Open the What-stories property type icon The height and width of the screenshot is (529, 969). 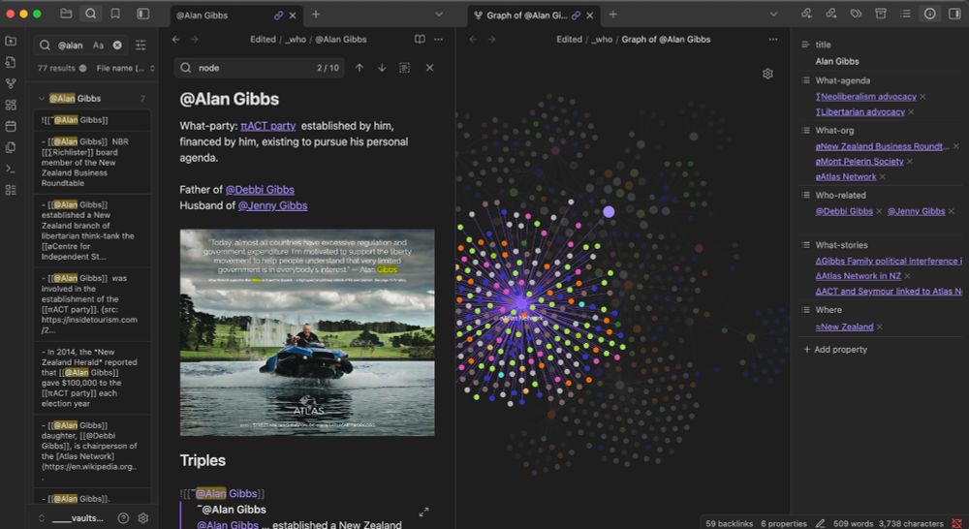pos(805,245)
